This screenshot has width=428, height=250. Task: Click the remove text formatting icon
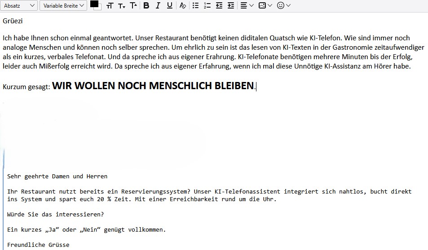182,5
